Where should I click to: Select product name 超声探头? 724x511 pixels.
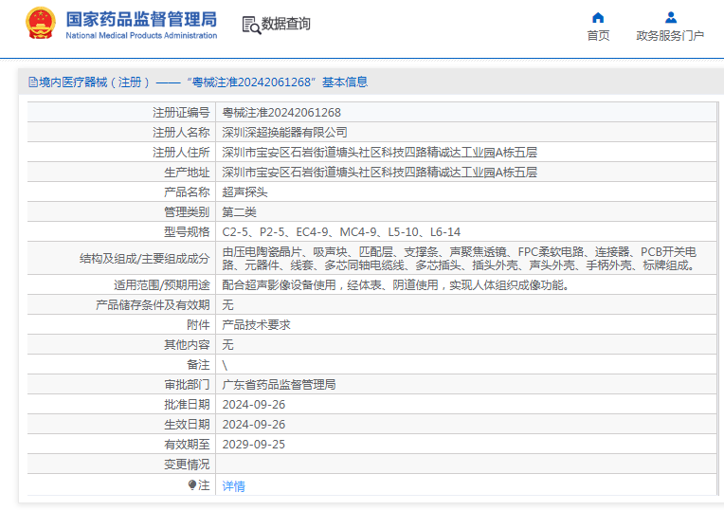[x=244, y=192]
